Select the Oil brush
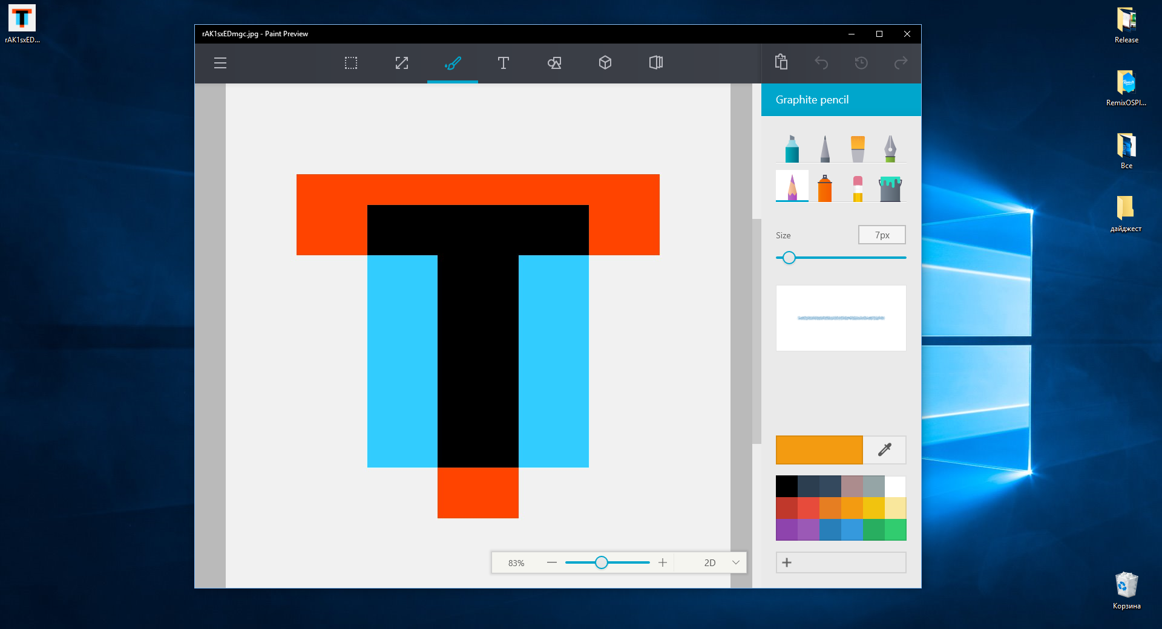This screenshot has width=1162, height=629. point(858,148)
